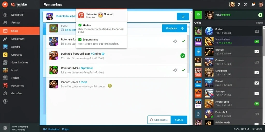Image resolution: width=265 pixels, height=132 pixels.
Task: Click the outlined field with circle at panel bottom
Action: 159,120
